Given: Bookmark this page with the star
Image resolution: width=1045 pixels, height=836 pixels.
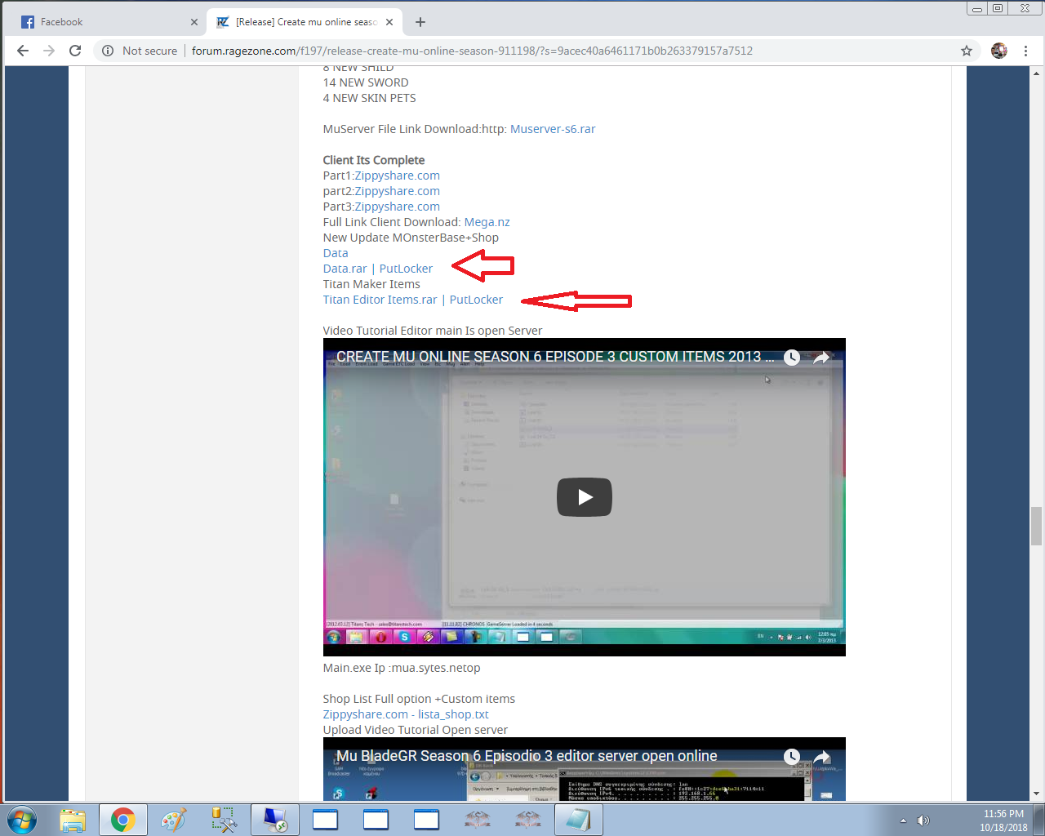Looking at the screenshot, I should click(x=967, y=51).
